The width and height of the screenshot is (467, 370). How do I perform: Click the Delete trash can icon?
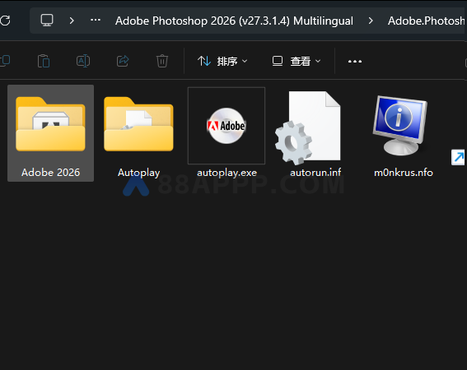click(x=162, y=61)
